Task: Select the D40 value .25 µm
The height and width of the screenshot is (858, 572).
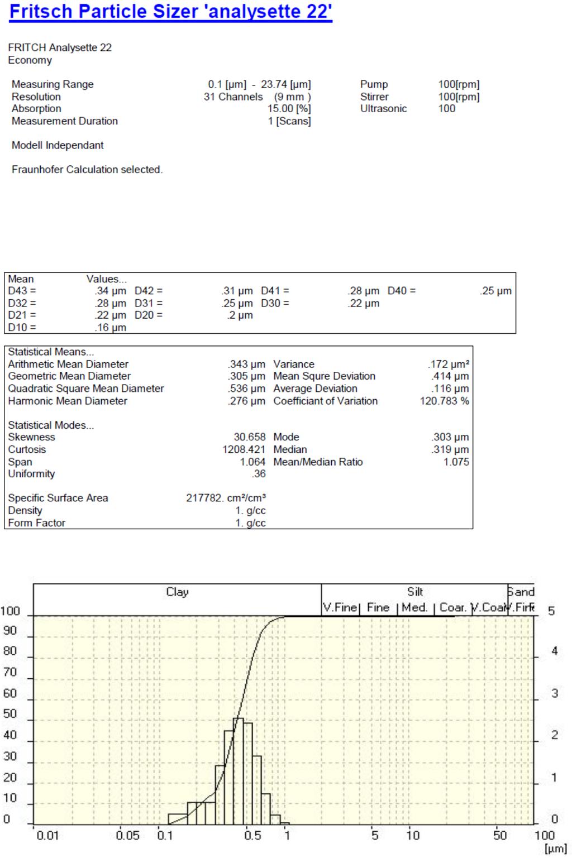Action: click(495, 291)
